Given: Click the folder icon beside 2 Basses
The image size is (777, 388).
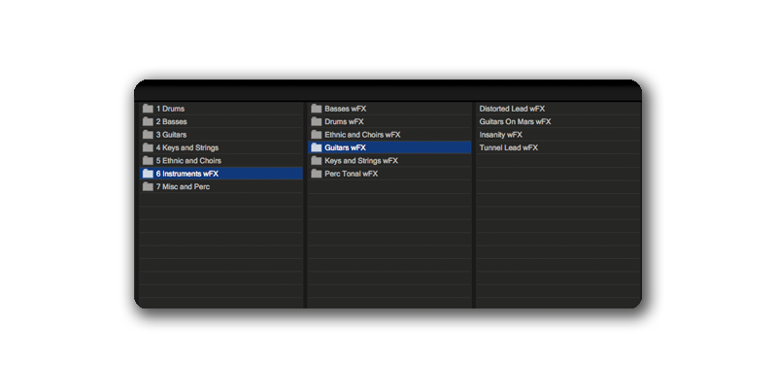Looking at the screenshot, I should point(148,122).
